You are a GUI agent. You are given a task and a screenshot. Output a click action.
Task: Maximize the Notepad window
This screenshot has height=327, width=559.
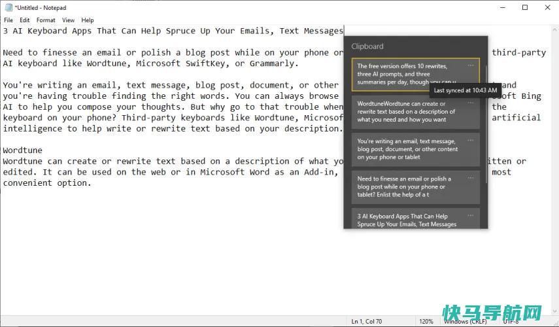[x=525, y=7]
